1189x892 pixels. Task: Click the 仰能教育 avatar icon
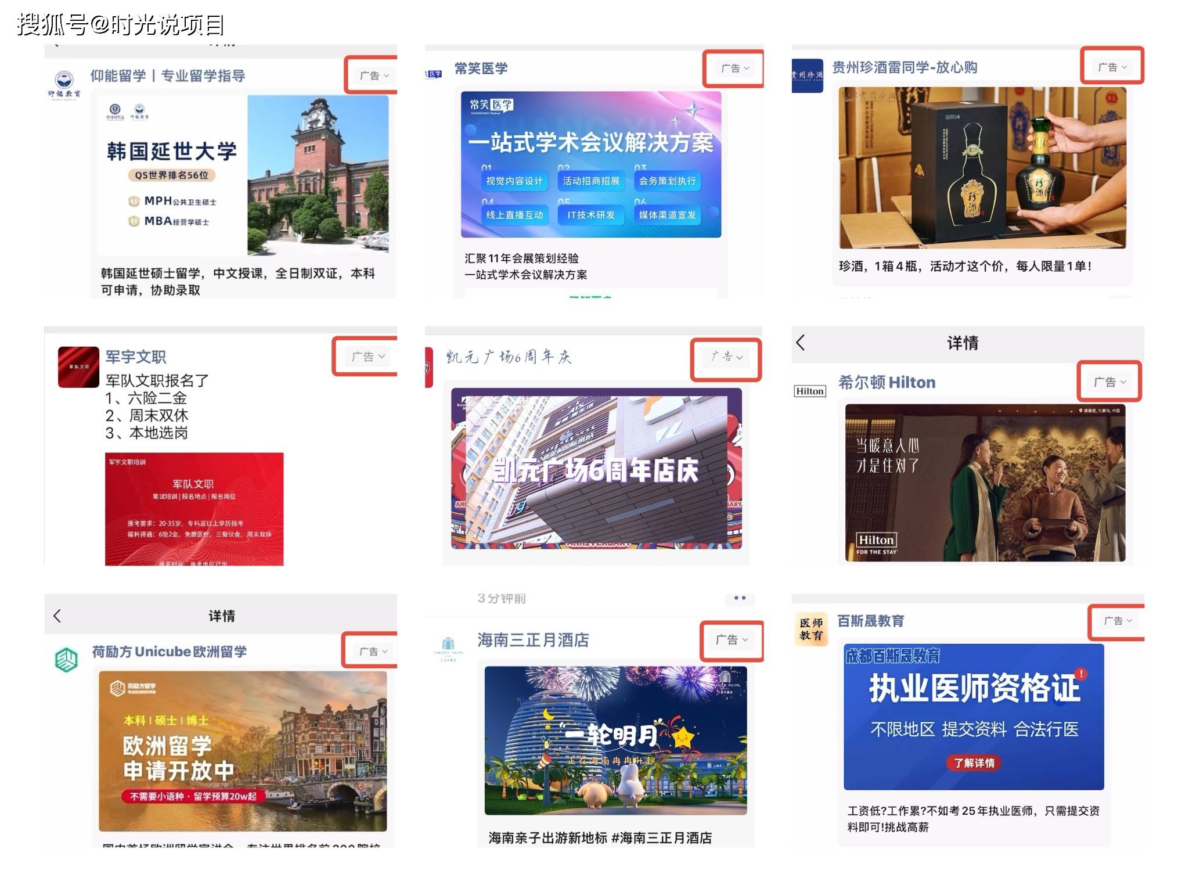[x=64, y=85]
